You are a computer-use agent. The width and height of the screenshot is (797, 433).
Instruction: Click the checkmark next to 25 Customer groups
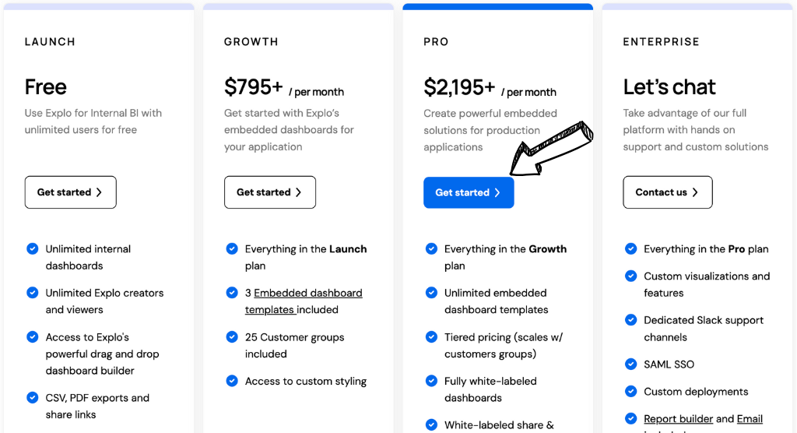(x=232, y=337)
